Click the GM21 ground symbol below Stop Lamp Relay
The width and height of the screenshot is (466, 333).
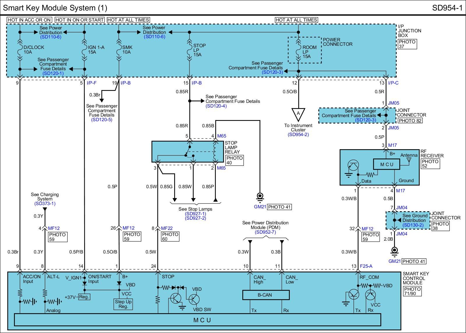(260, 197)
